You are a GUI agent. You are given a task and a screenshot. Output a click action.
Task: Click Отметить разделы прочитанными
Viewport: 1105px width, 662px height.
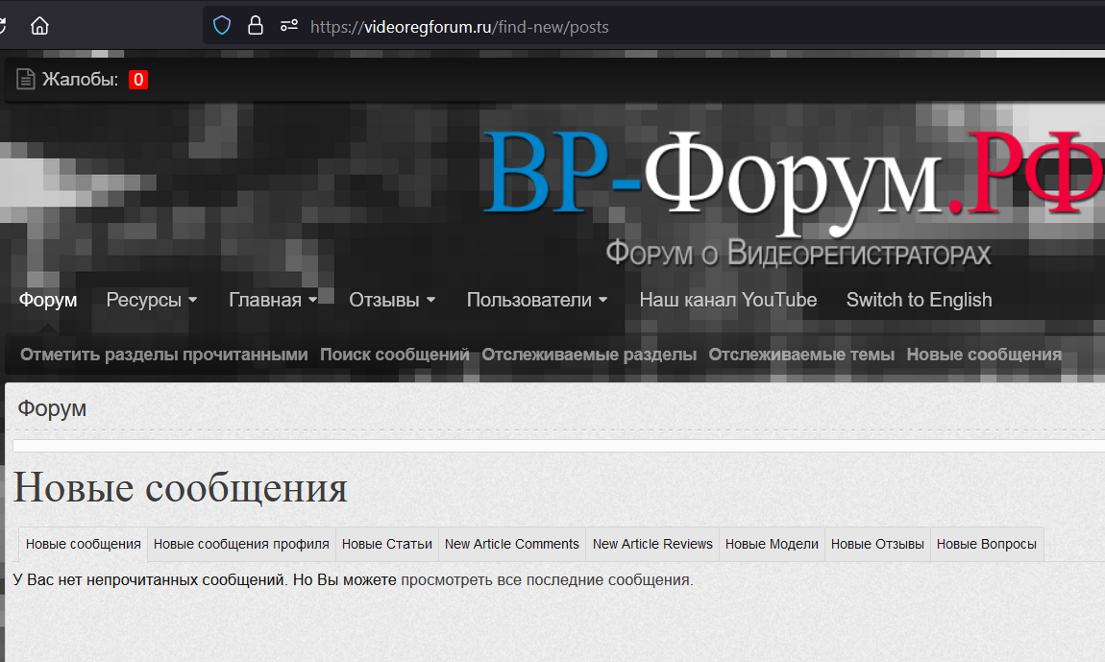pyautogui.click(x=164, y=355)
